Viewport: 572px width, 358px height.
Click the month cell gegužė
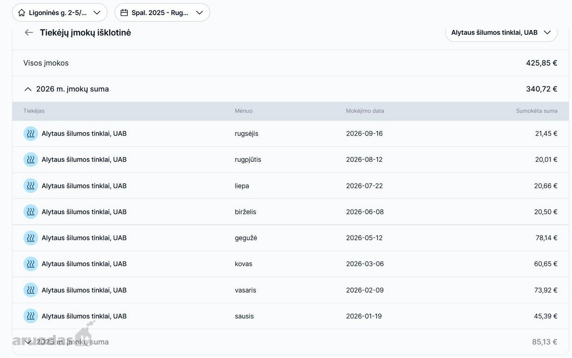tap(246, 238)
